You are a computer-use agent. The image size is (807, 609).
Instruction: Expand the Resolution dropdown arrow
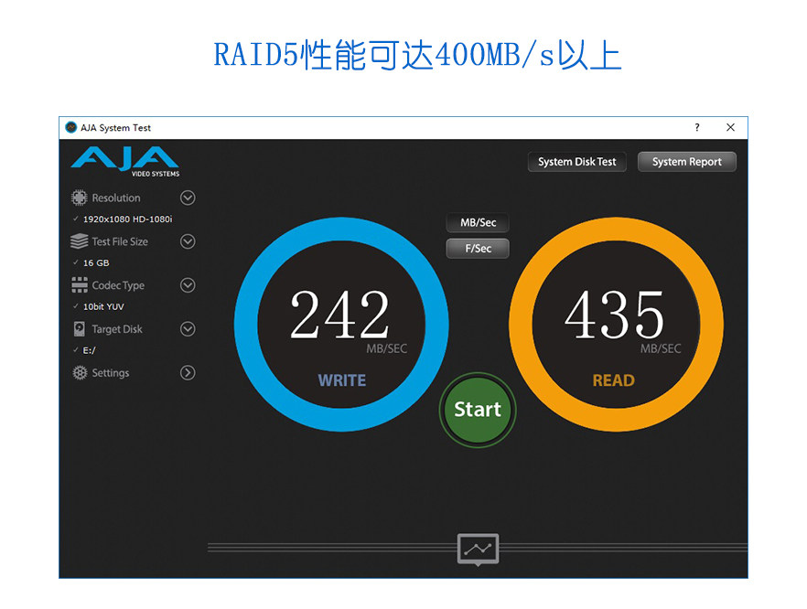click(188, 198)
